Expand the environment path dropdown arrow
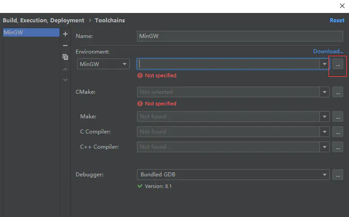This screenshot has width=349, height=217. [324, 64]
